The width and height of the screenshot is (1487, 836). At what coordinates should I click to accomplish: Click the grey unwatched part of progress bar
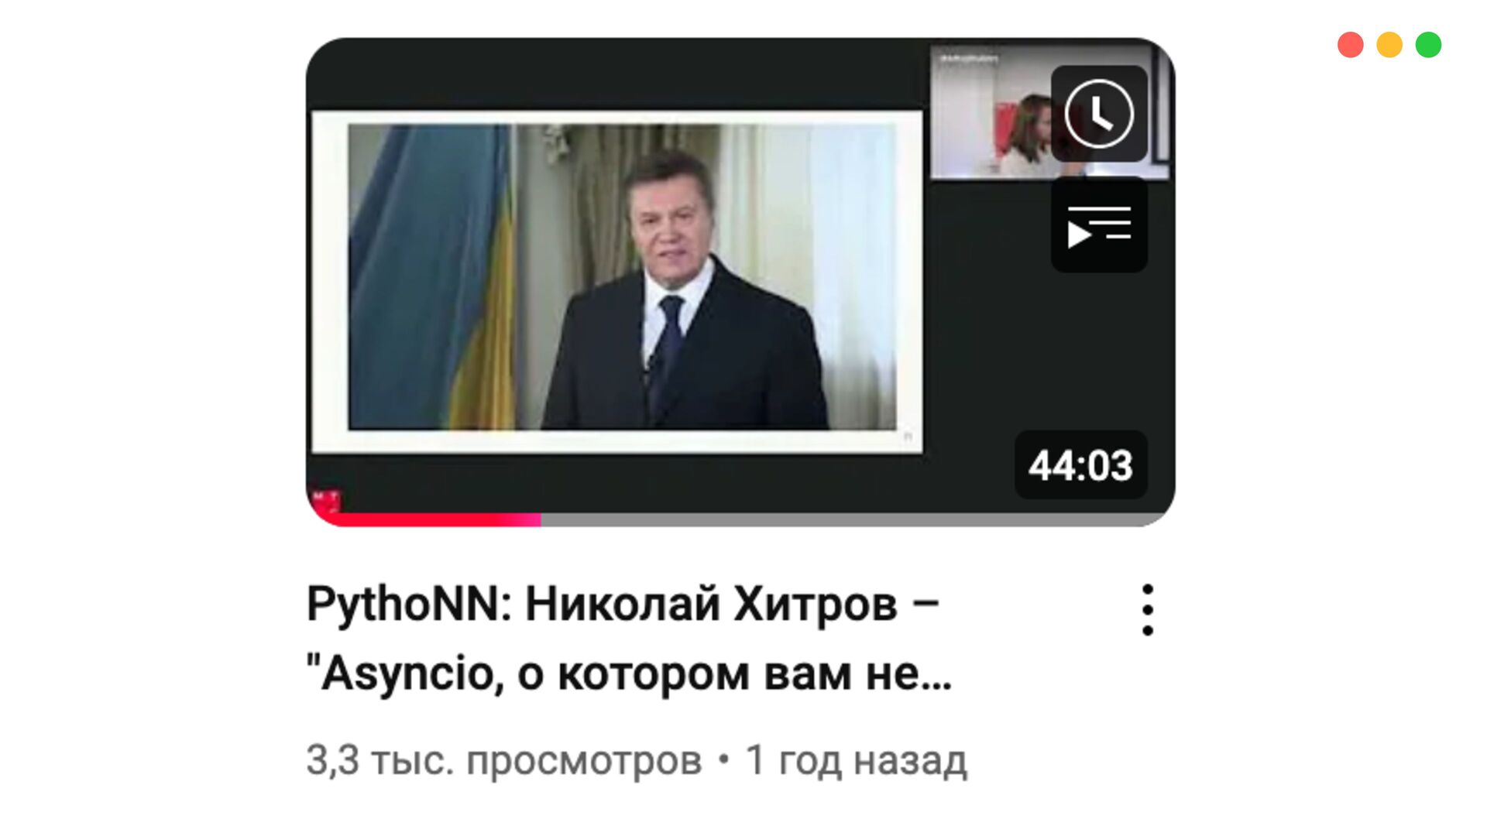(857, 520)
